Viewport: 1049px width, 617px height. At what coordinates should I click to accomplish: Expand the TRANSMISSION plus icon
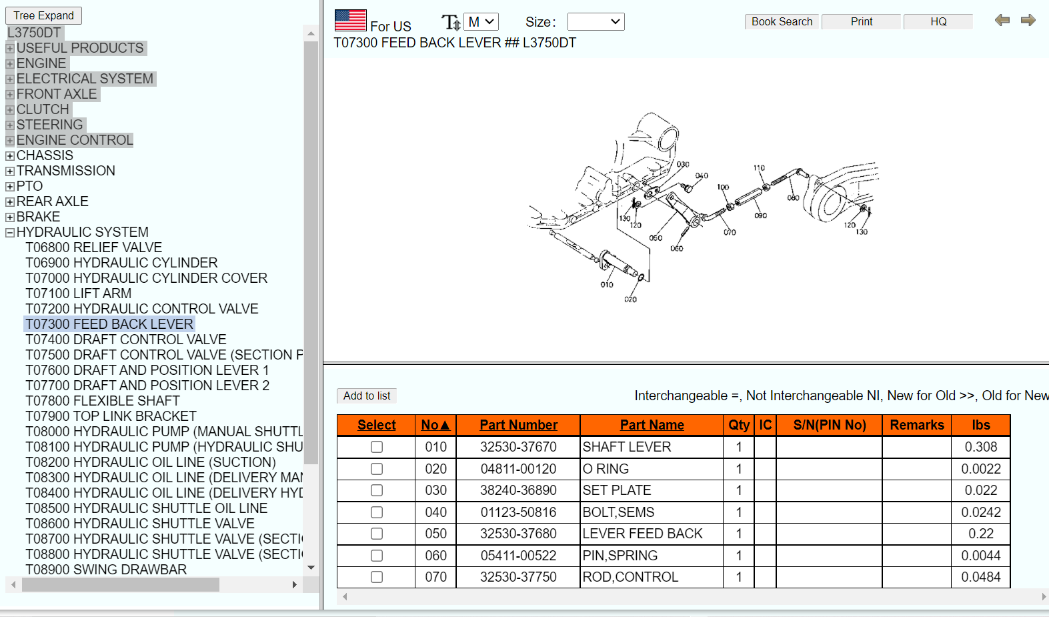10,171
